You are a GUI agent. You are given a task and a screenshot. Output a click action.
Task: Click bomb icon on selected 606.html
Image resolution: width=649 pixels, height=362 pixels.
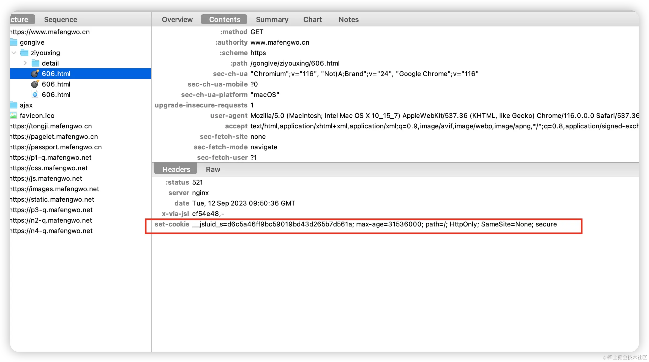pyautogui.click(x=35, y=74)
